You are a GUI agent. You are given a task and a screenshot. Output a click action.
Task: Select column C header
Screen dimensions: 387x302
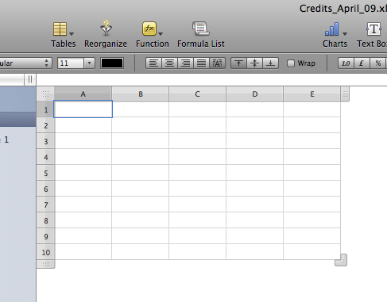tap(197, 94)
